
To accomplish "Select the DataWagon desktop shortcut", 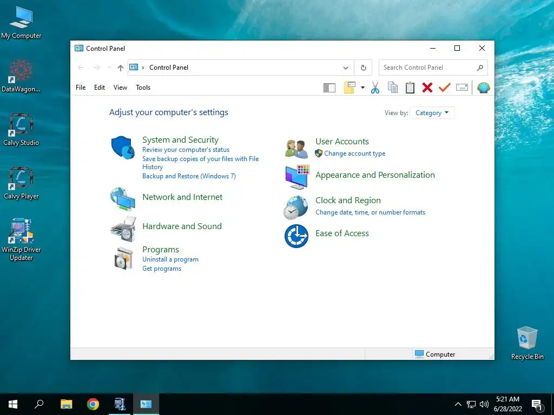I will coord(21,76).
